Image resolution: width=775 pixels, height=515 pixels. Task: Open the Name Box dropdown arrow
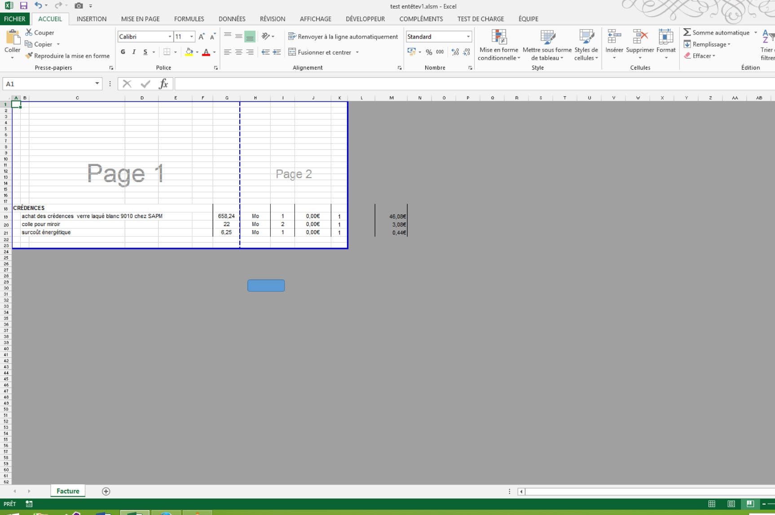[97, 84]
